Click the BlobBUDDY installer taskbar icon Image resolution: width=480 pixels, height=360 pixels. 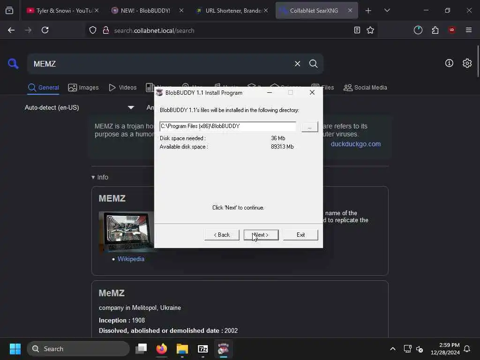point(223,349)
